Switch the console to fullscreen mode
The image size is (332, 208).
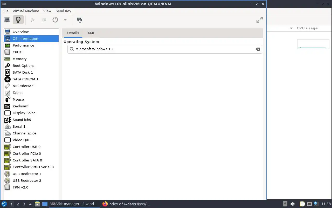tap(259, 20)
